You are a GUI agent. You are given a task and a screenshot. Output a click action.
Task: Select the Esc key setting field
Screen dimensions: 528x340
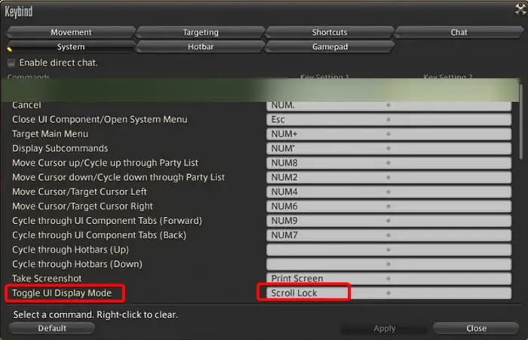(327, 120)
